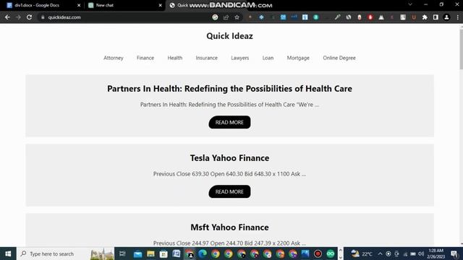The image size is (463, 260).
Task: Click the quickideaz.com address bar
Action: [x=124, y=17]
